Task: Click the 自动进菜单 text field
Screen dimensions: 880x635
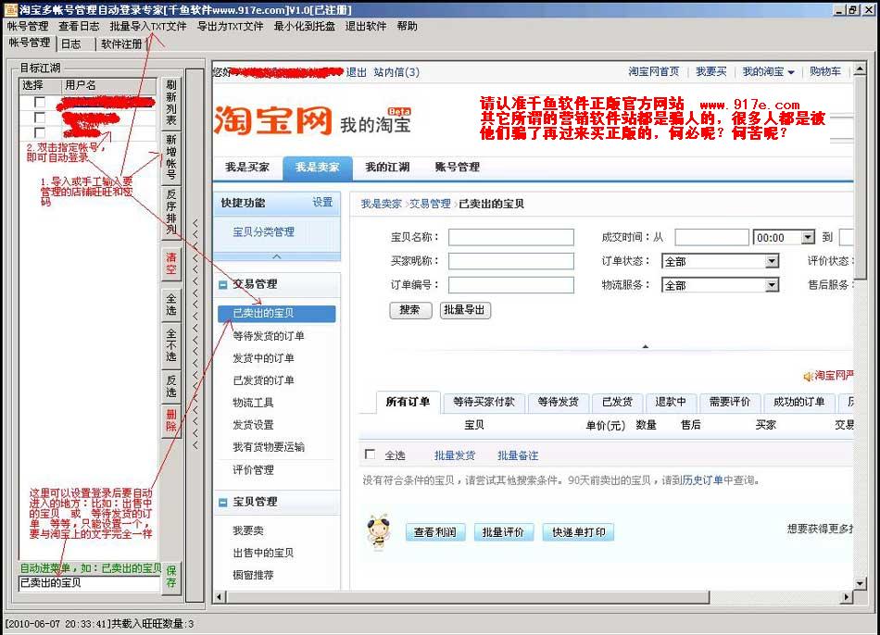Action: 89,583
